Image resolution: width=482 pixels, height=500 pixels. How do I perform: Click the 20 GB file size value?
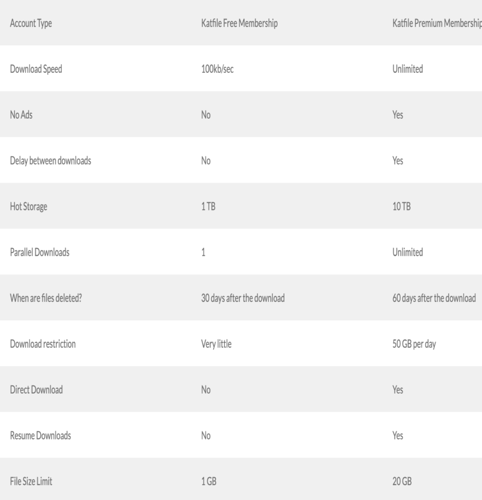402,482
